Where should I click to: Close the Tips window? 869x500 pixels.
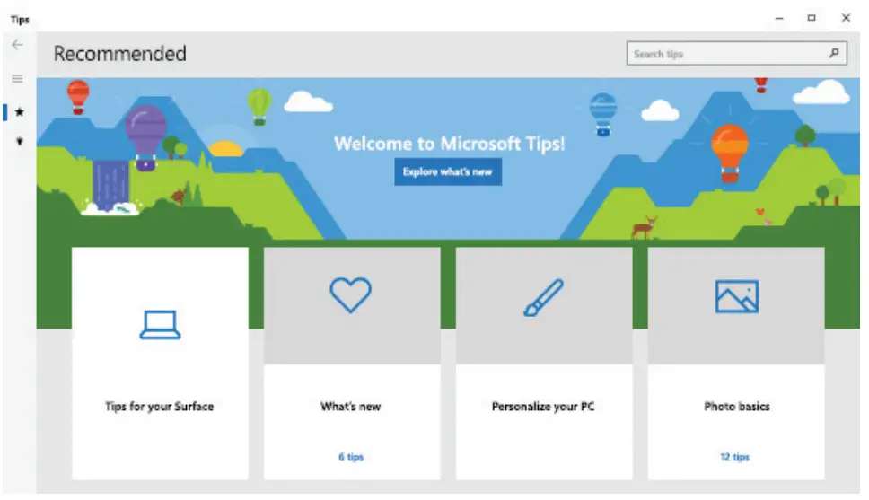(846, 18)
